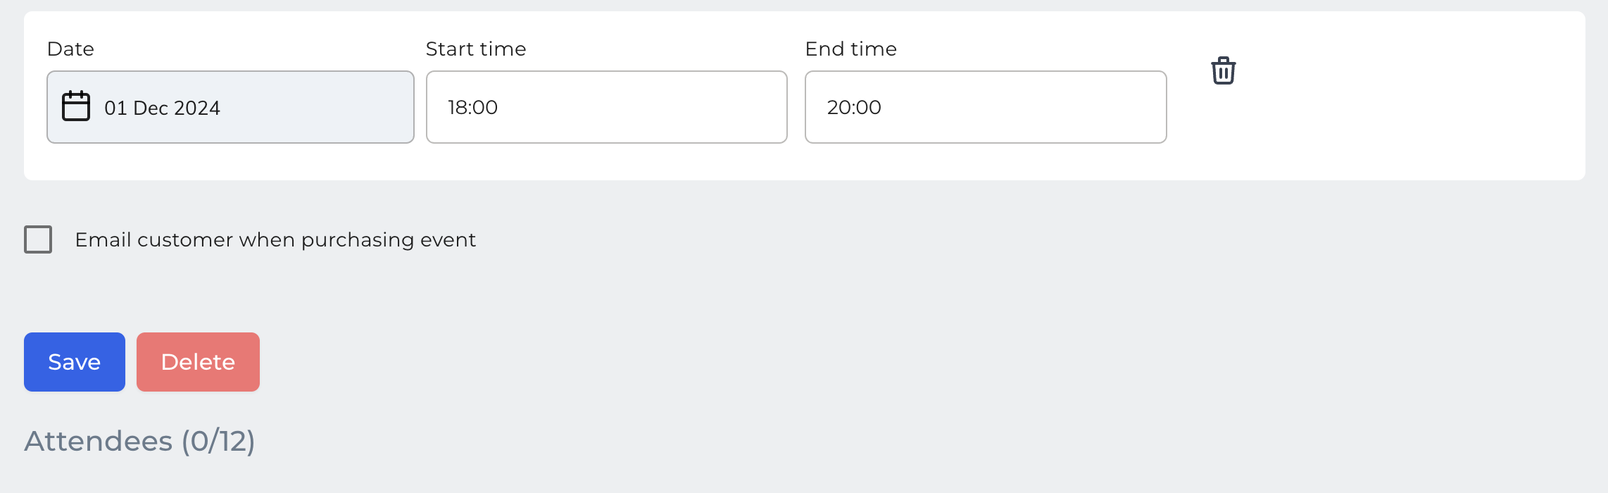Click the Date label above the picker

point(70,49)
